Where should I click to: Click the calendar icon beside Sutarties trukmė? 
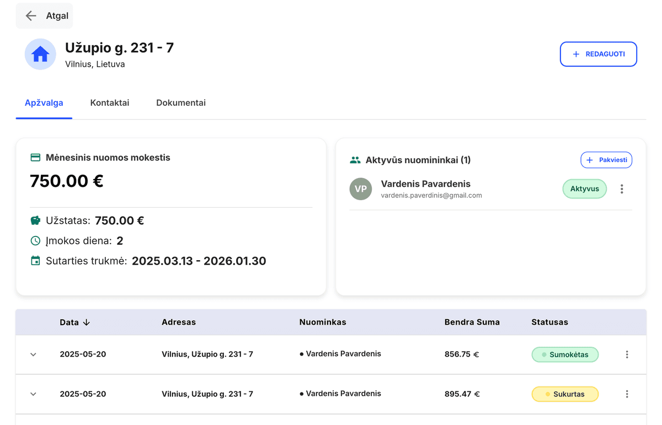pyautogui.click(x=35, y=261)
